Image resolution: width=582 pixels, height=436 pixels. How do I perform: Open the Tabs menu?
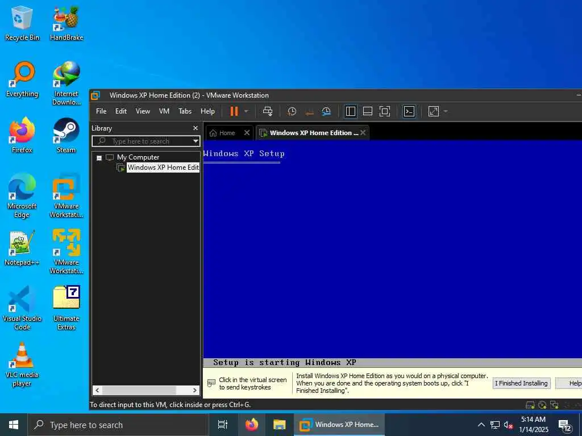(x=185, y=111)
